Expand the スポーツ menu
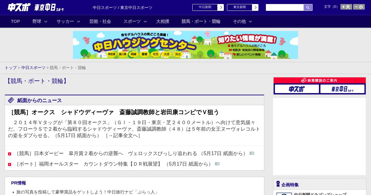The image size is (371, 195). 135,21
